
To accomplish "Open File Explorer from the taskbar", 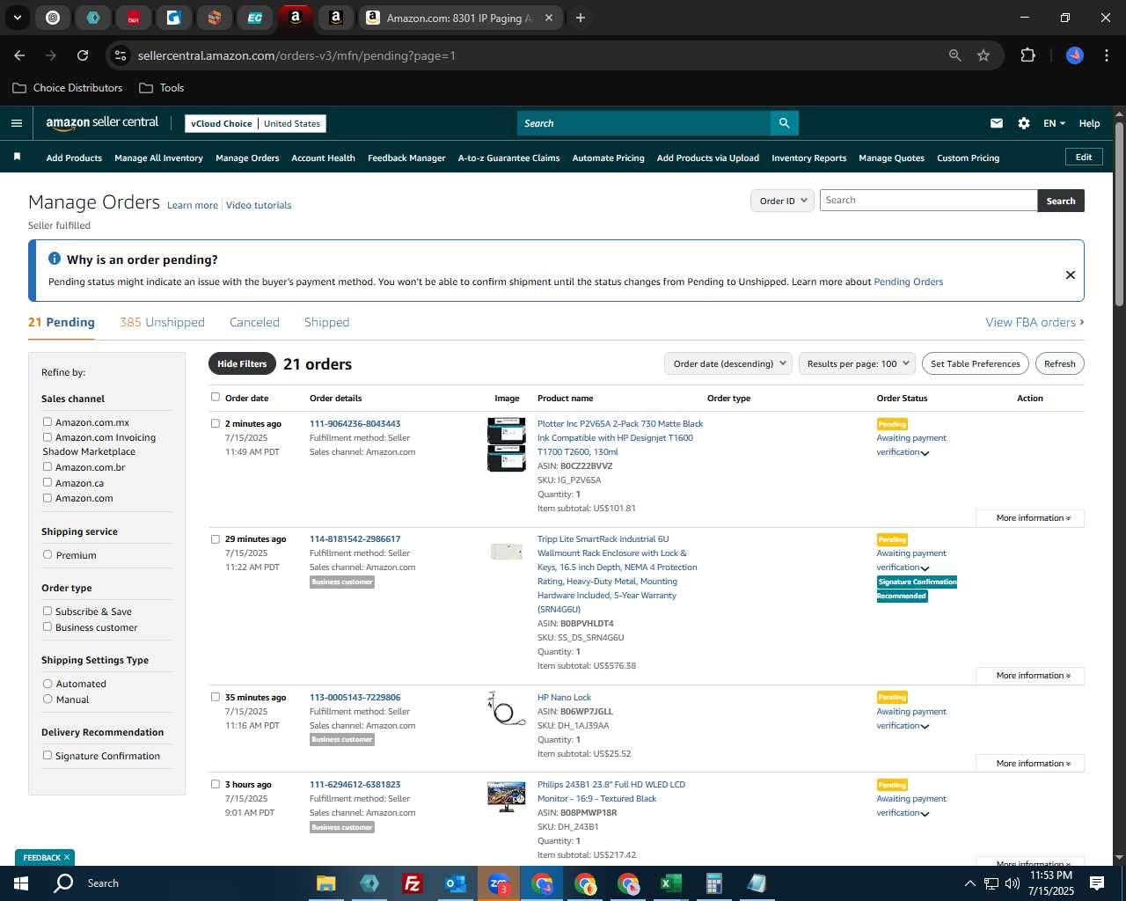I will click(326, 883).
